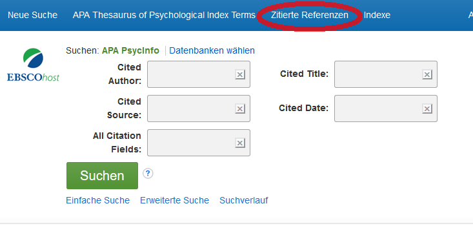Select the Zitierte Referenzen menu item

click(x=310, y=15)
